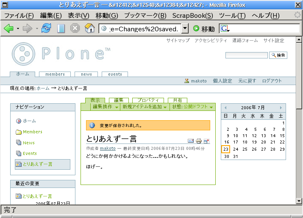Open the 状態: 公開ドラフト workflow dropdown
Screen dimensions: 303x218
coord(192,107)
